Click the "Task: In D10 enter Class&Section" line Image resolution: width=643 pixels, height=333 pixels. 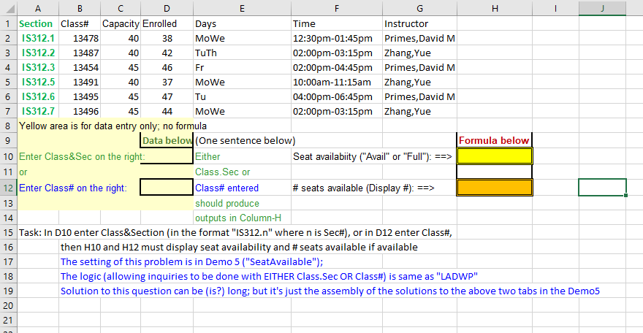click(235, 233)
